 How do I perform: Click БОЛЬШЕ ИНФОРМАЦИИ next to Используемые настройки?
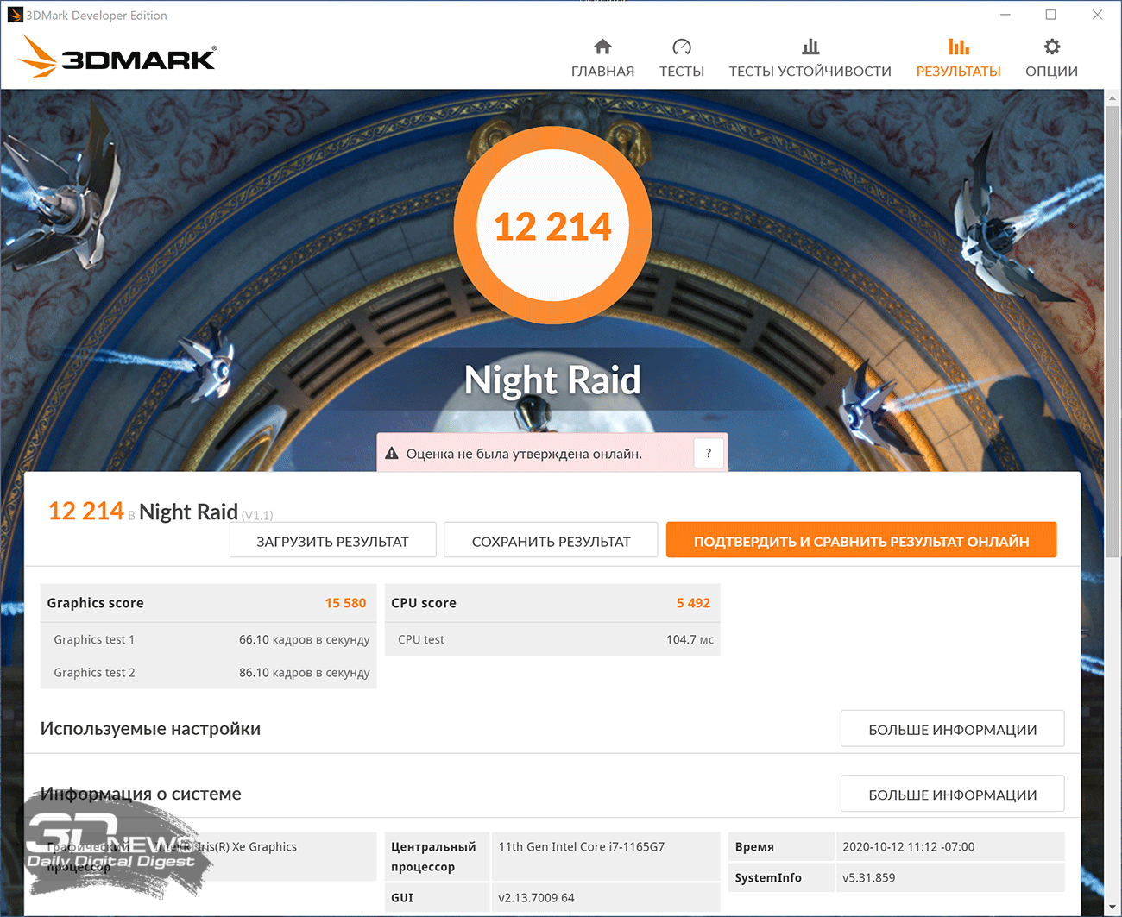point(953,729)
